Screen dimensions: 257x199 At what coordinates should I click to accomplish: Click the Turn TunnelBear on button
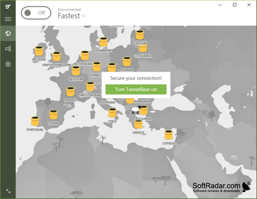pos(136,89)
